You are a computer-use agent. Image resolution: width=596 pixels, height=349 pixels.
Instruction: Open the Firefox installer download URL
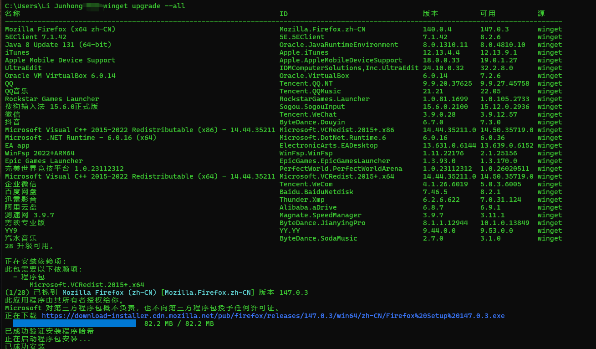click(x=273, y=316)
